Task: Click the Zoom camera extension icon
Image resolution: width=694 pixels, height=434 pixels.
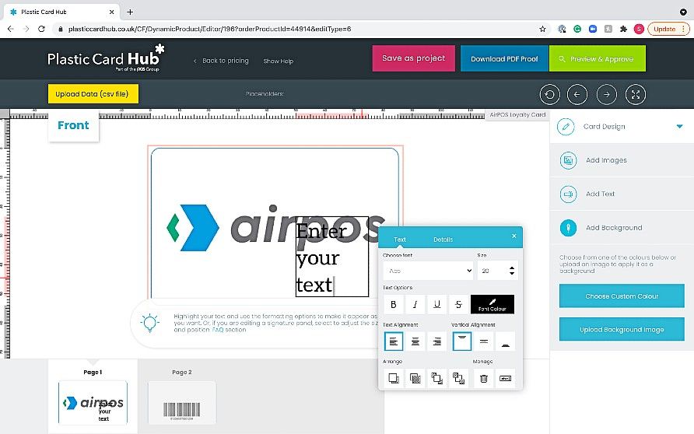Action: coord(593,30)
